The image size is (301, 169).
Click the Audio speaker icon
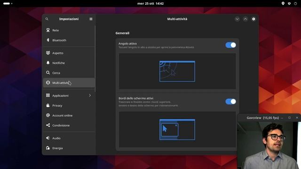click(x=48, y=138)
